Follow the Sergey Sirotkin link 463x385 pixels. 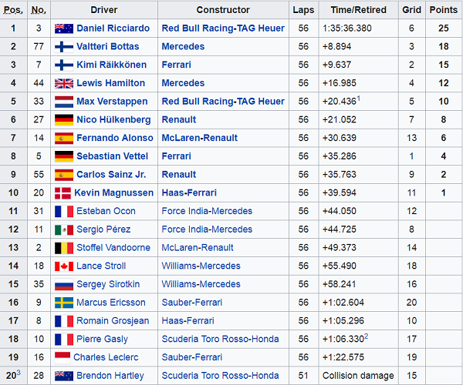point(108,284)
